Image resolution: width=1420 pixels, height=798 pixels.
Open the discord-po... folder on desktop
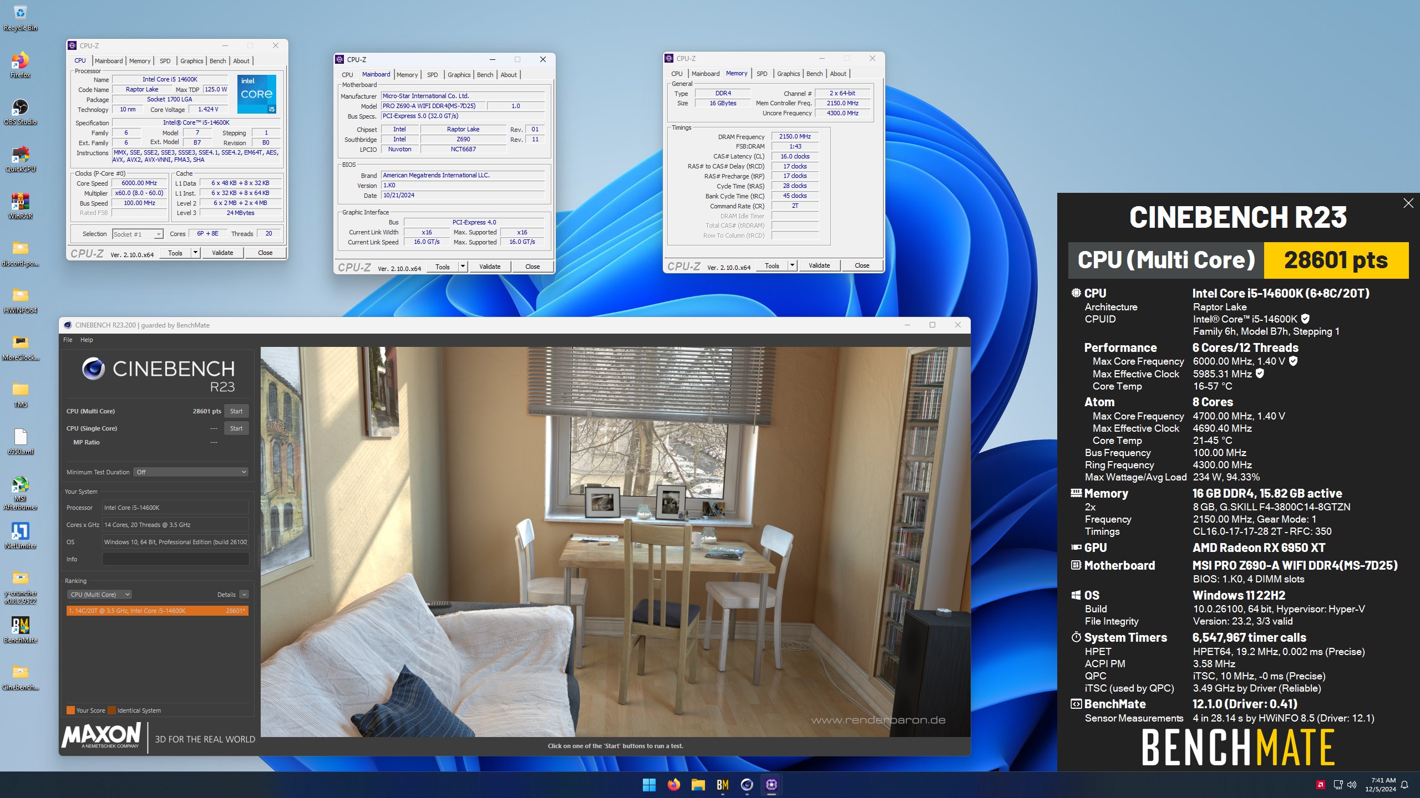pos(20,253)
